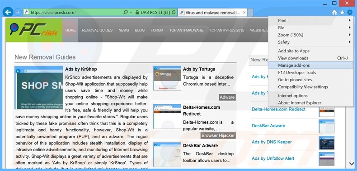This screenshot has width=357, height=171.
Task: Maximize the Internet Explorer window
Action: click(x=334, y=3)
